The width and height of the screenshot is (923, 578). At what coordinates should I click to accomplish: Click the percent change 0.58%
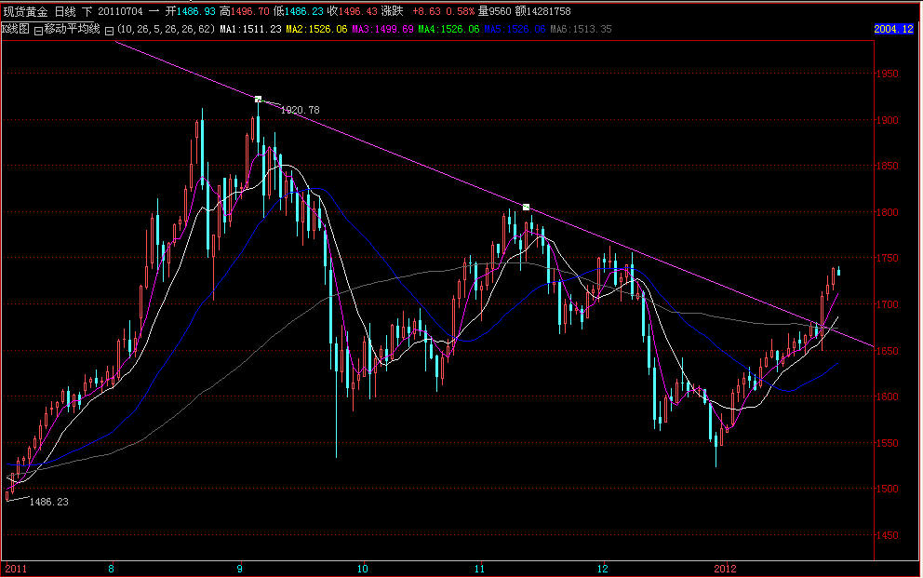point(461,11)
